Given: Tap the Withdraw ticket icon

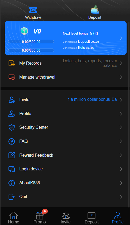Looking at the screenshot, I should coord(33,10).
